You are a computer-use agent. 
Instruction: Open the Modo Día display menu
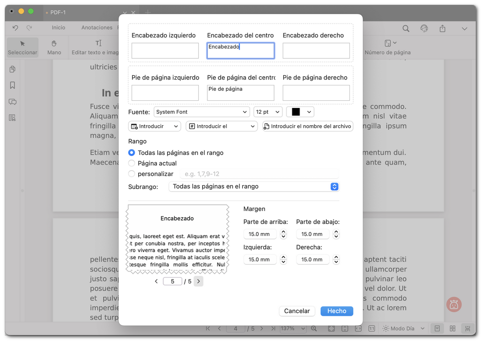coord(403,329)
